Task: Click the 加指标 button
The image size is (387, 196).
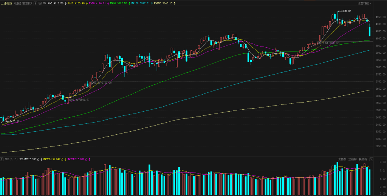Action: point(352,159)
